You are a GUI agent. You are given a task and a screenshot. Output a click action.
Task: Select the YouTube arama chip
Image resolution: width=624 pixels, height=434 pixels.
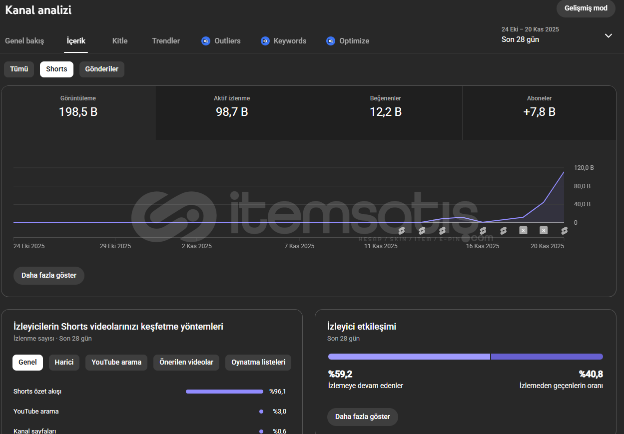116,363
